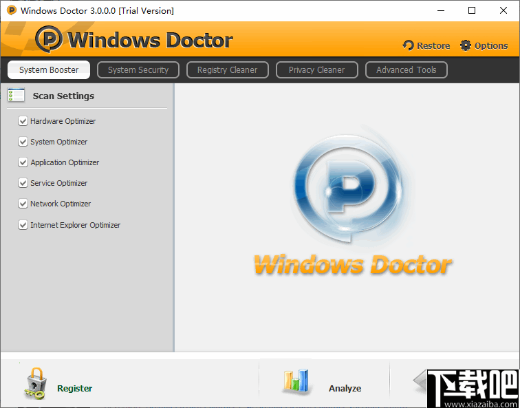Click the Scan Settings checklist icon

(x=16, y=95)
